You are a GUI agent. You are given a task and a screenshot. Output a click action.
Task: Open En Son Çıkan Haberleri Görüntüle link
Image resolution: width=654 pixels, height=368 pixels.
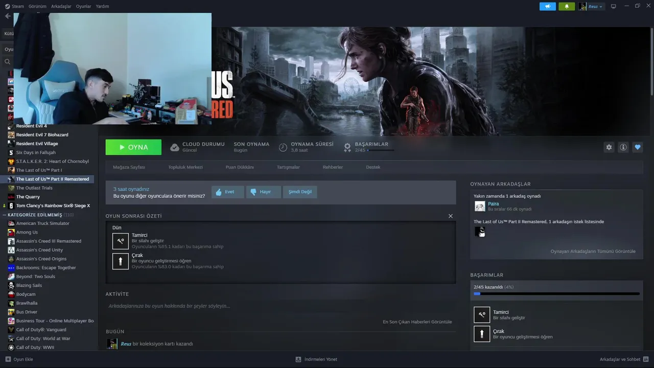417,322
